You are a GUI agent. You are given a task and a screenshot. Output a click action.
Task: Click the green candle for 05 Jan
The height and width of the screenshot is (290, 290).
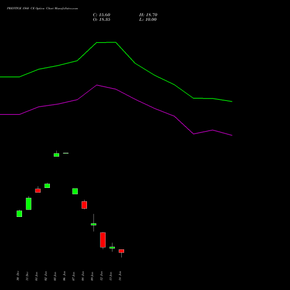(56, 155)
